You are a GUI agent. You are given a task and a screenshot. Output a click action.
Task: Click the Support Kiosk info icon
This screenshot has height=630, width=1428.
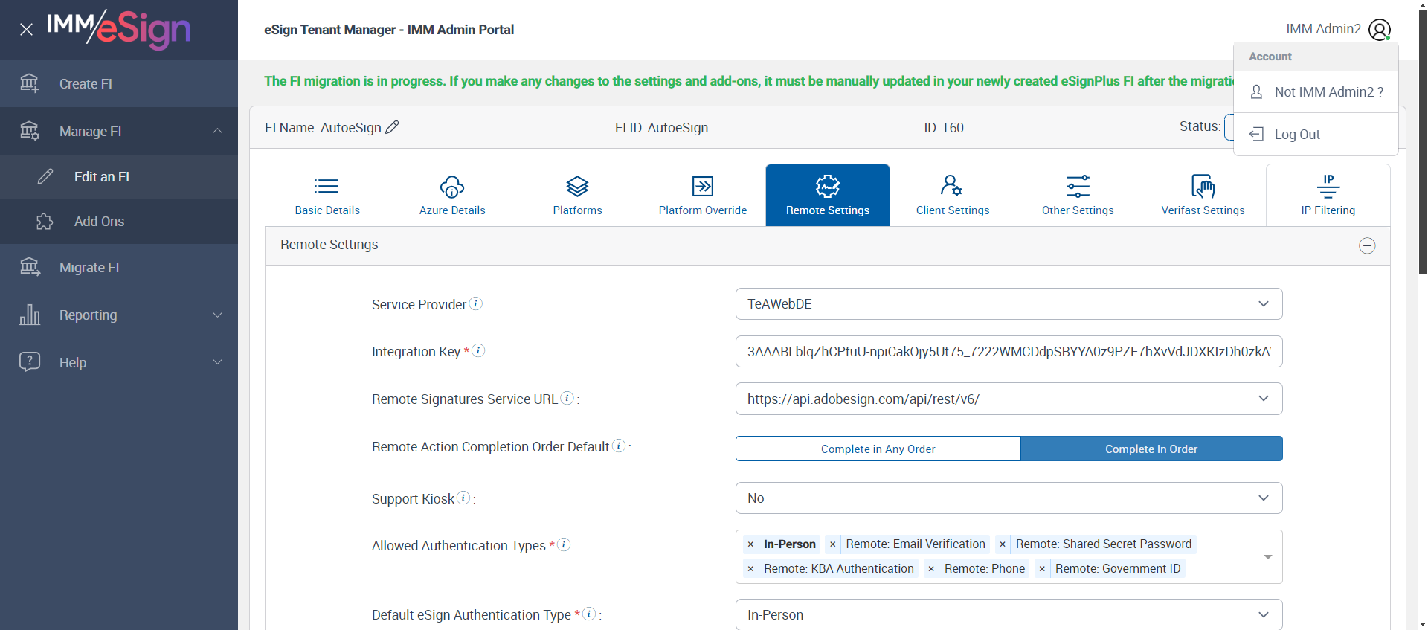(463, 498)
